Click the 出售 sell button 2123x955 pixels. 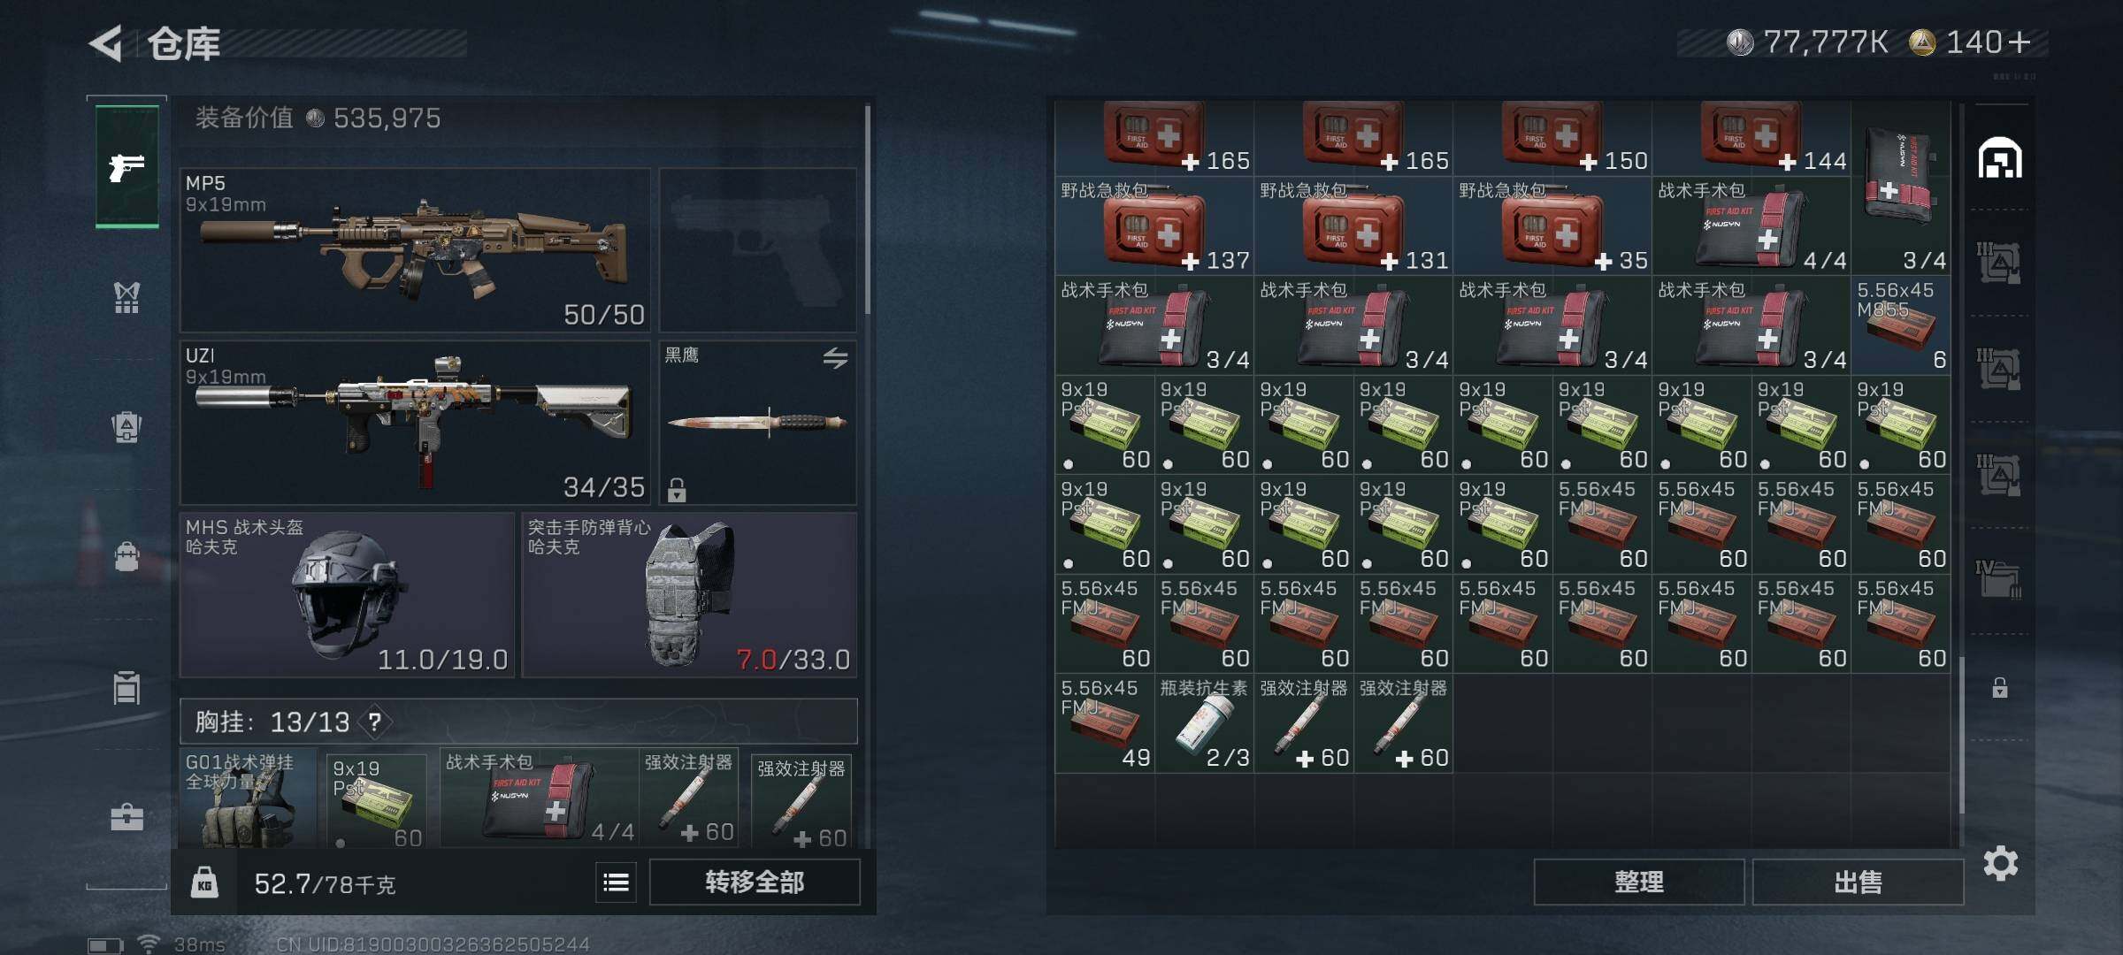1858,882
